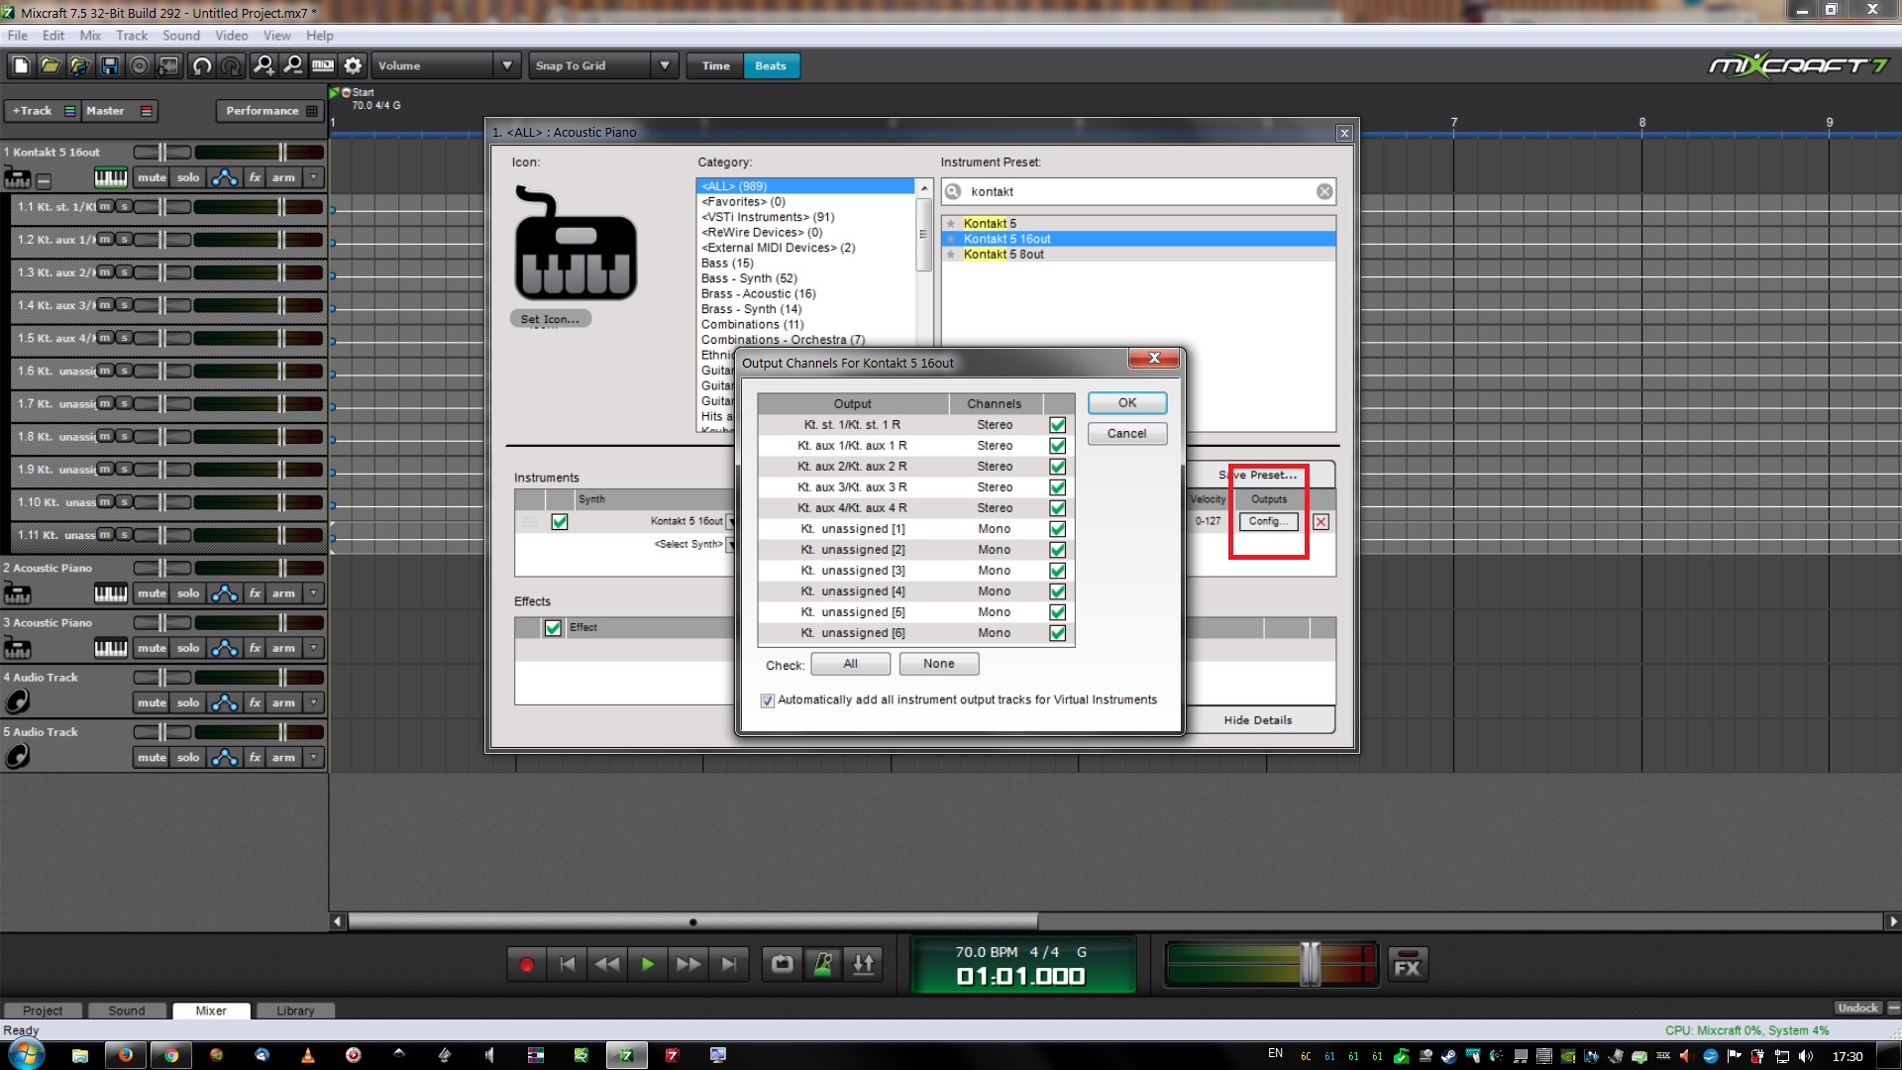The height and width of the screenshot is (1070, 1902).
Task: Rewind to the start of the project
Action: coord(568,964)
